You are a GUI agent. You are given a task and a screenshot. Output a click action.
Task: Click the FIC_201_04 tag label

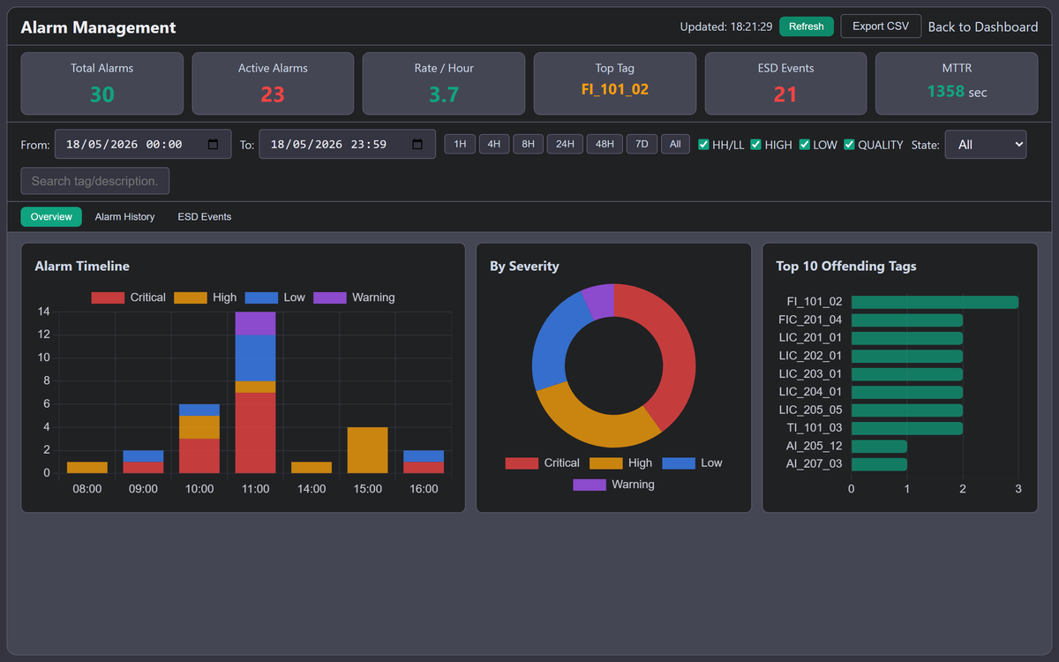coord(810,320)
